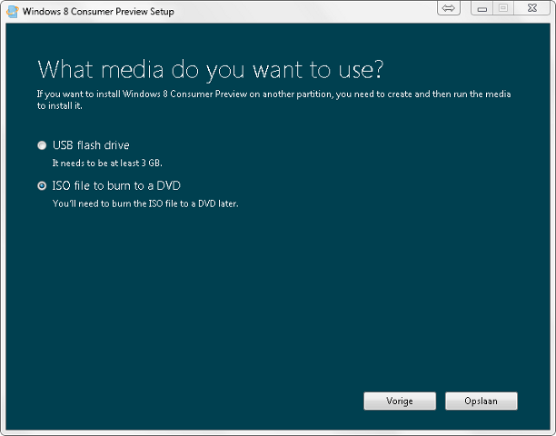Image resolution: width=556 pixels, height=436 pixels.
Task: Click the word "USB" in the first option label
Action: tap(64, 145)
